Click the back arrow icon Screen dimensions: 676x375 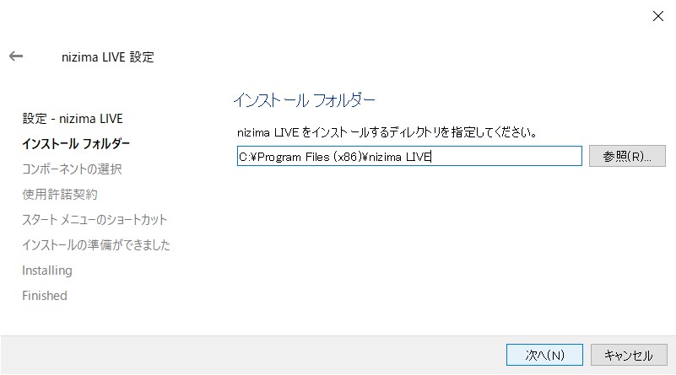coord(16,56)
